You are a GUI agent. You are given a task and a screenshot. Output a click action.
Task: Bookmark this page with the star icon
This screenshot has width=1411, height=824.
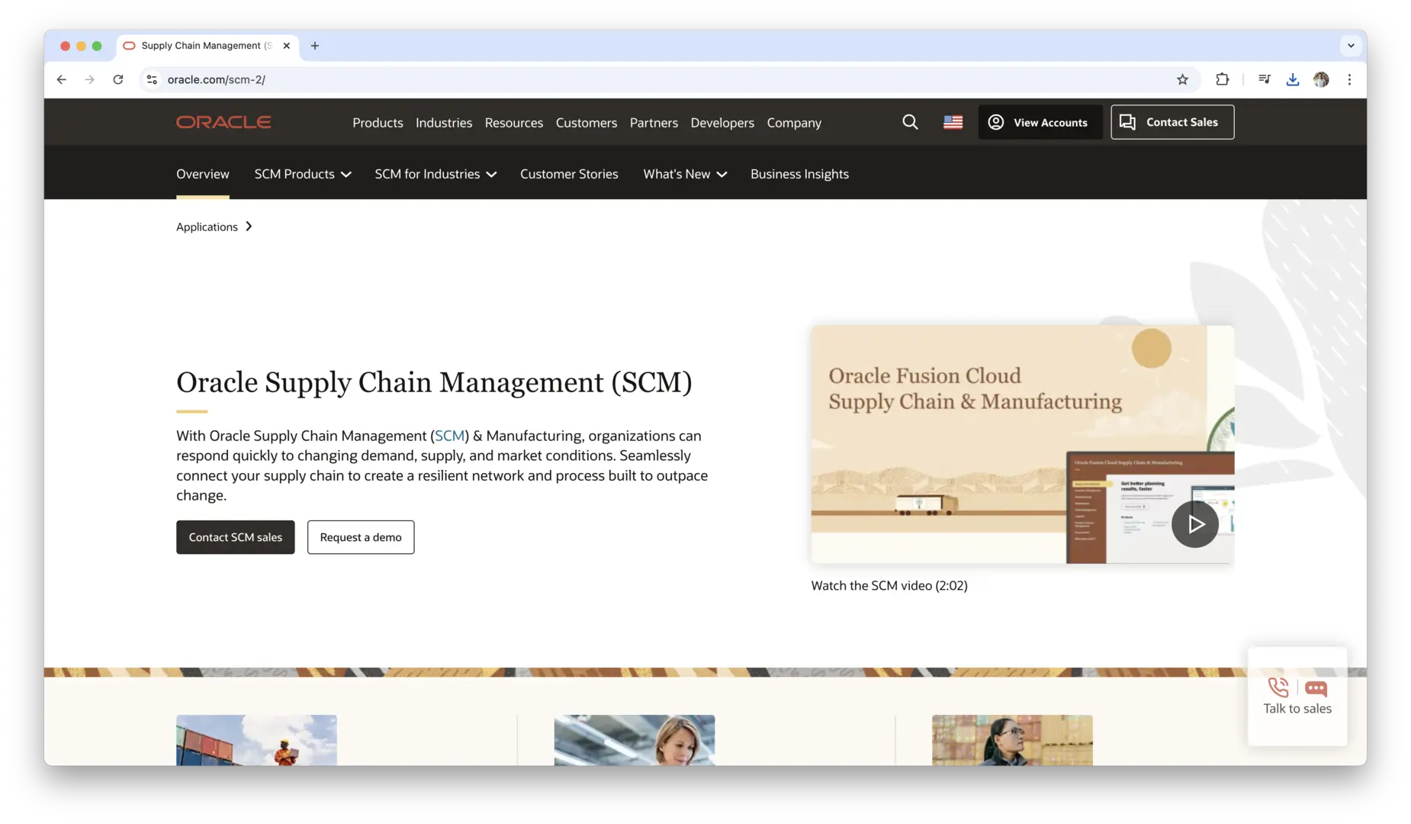[x=1182, y=79]
